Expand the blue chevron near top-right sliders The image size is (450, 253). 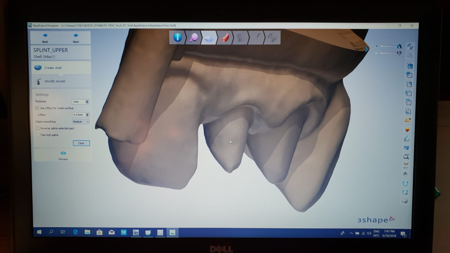click(366, 49)
